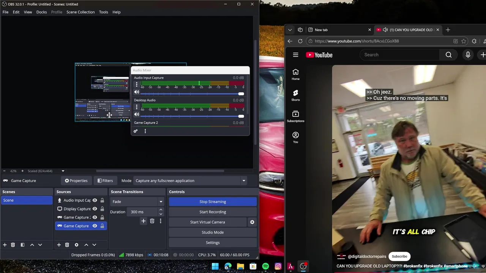
Task: Open the Scene Collection menu
Action: (x=80, y=12)
